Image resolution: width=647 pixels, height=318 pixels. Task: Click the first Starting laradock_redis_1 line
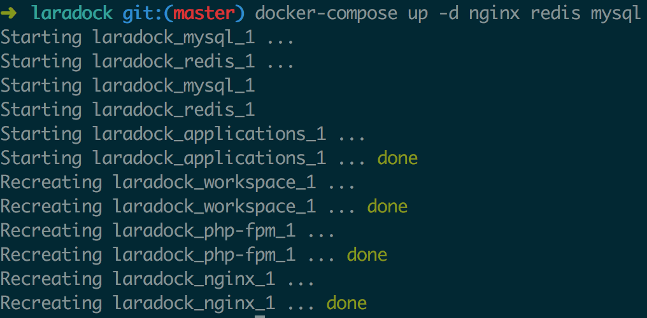tap(147, 62)
